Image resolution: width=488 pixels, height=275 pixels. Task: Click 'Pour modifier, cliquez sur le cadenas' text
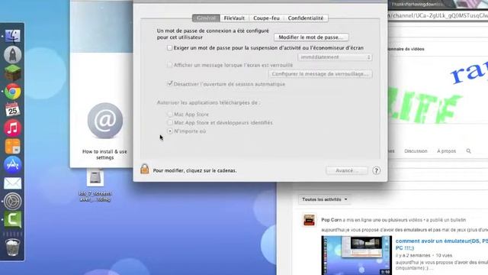click(195, 170)
